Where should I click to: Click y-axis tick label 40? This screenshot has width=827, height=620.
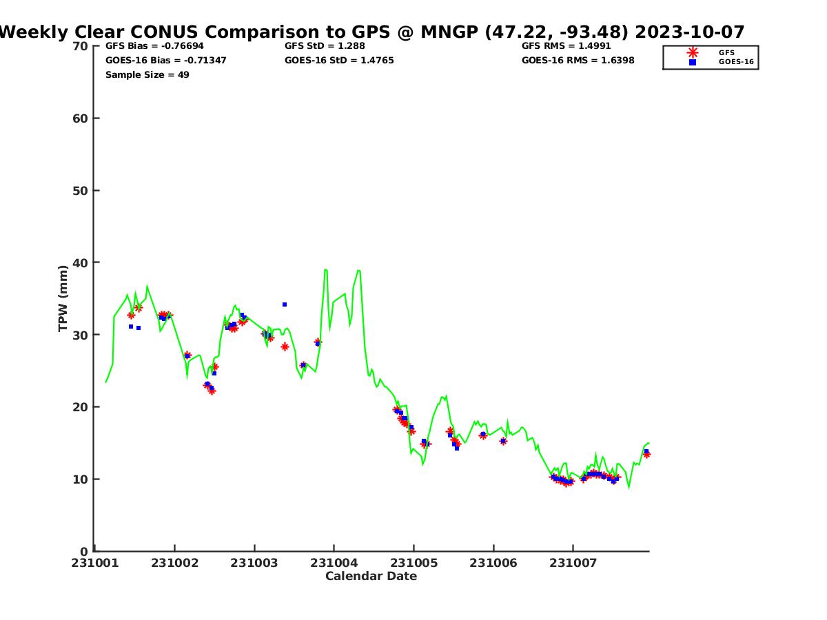point(81,262)
